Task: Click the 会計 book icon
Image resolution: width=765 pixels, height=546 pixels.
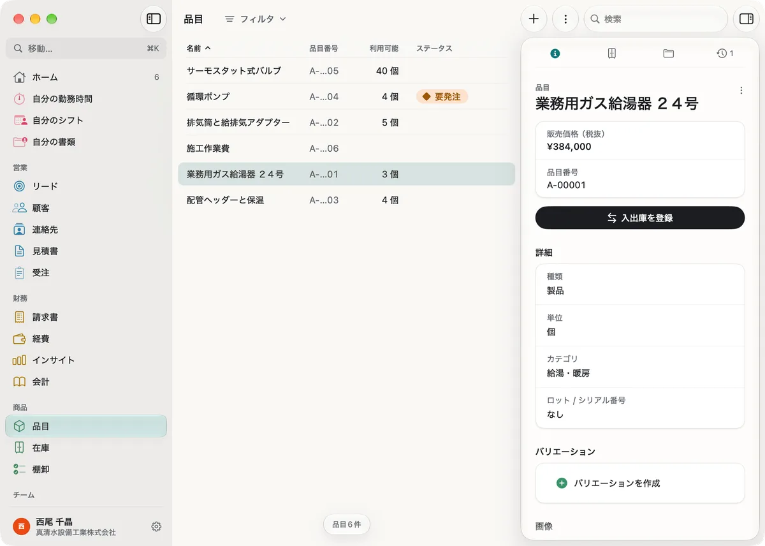Action: pos(20,381)
